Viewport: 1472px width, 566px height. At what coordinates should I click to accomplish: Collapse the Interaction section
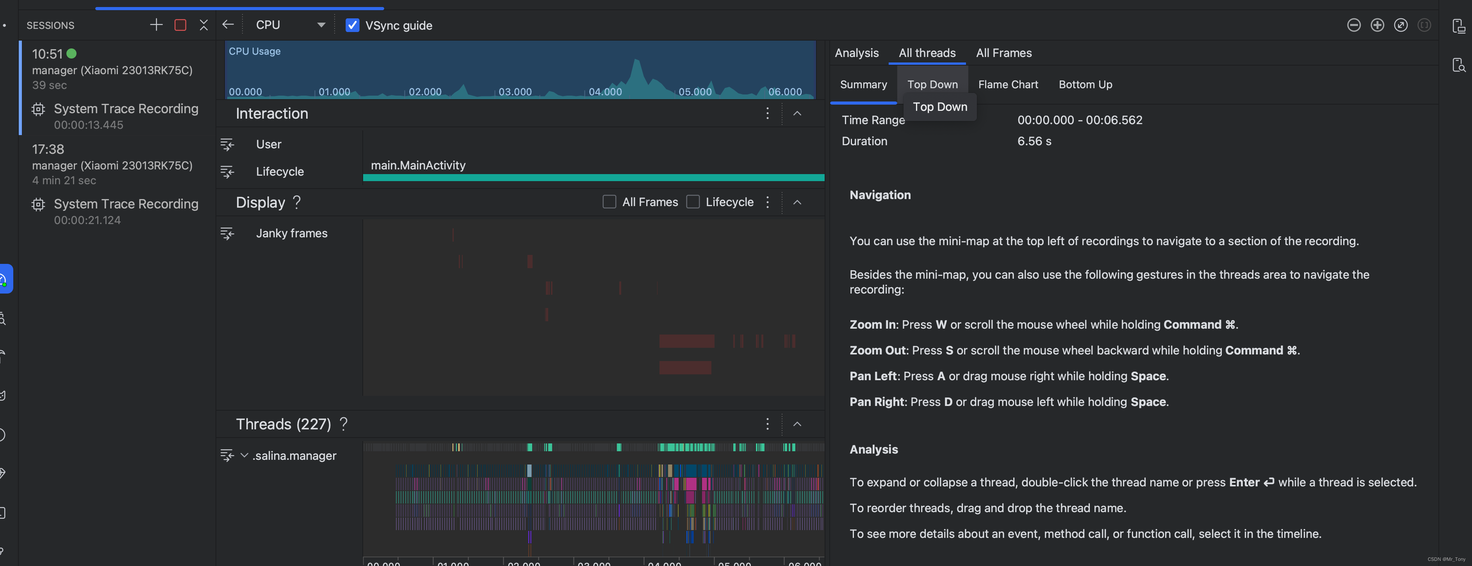click(797, 114)
